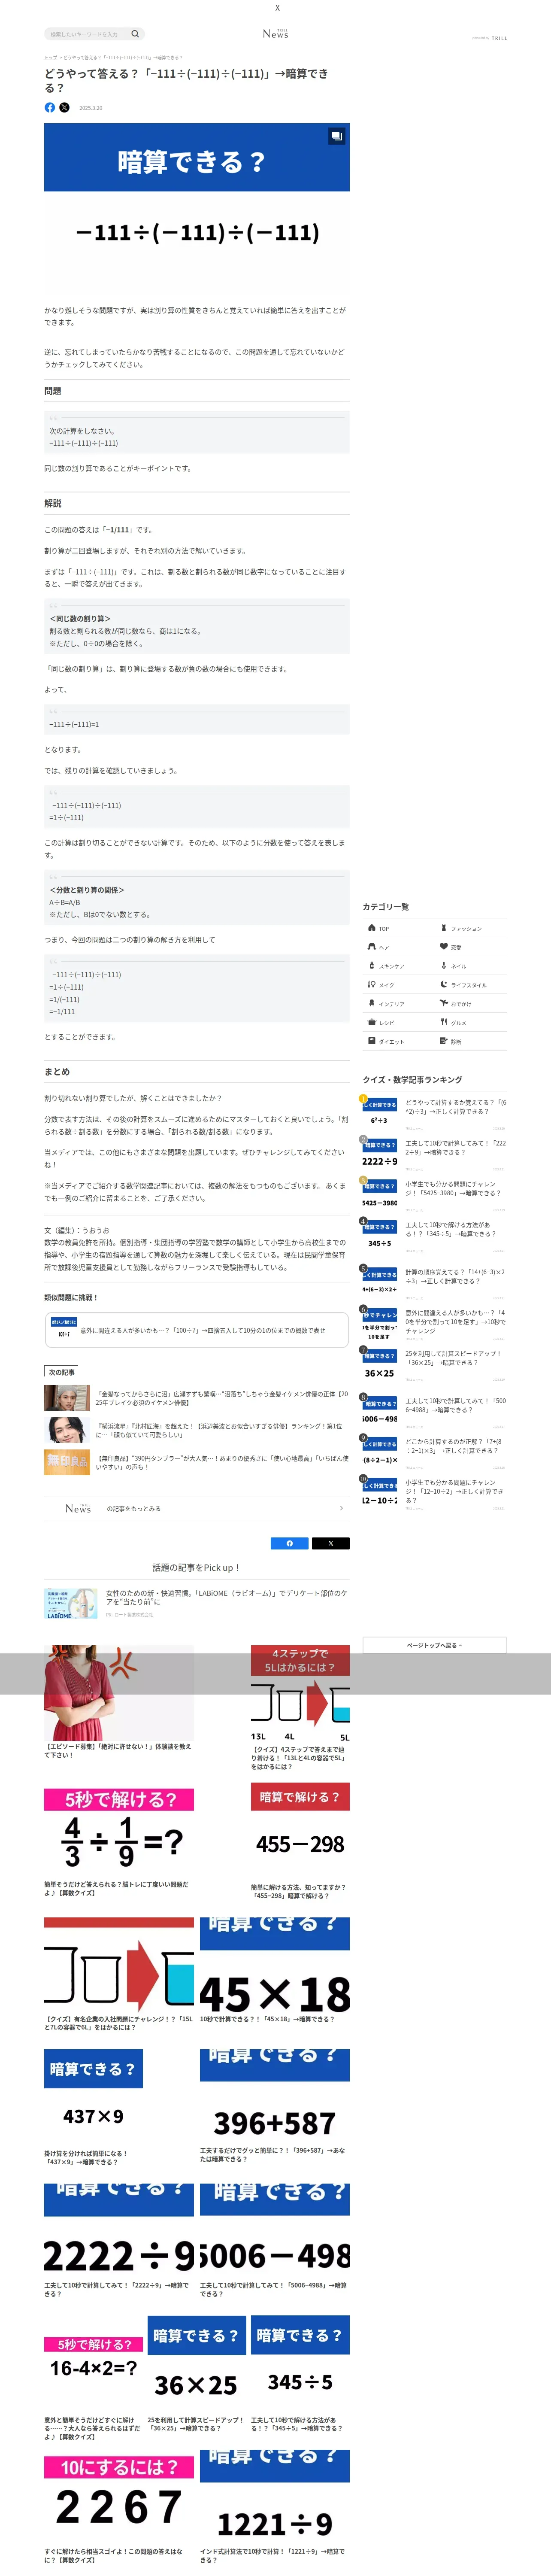Click the まとめ section heading
551x2576 pixels.
click(57, 1071)
